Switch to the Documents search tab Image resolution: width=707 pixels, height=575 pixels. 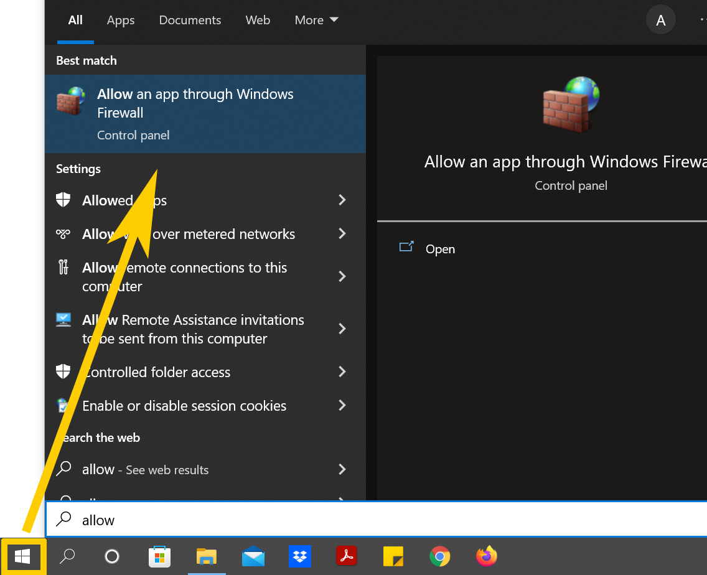tap(190, 20)
